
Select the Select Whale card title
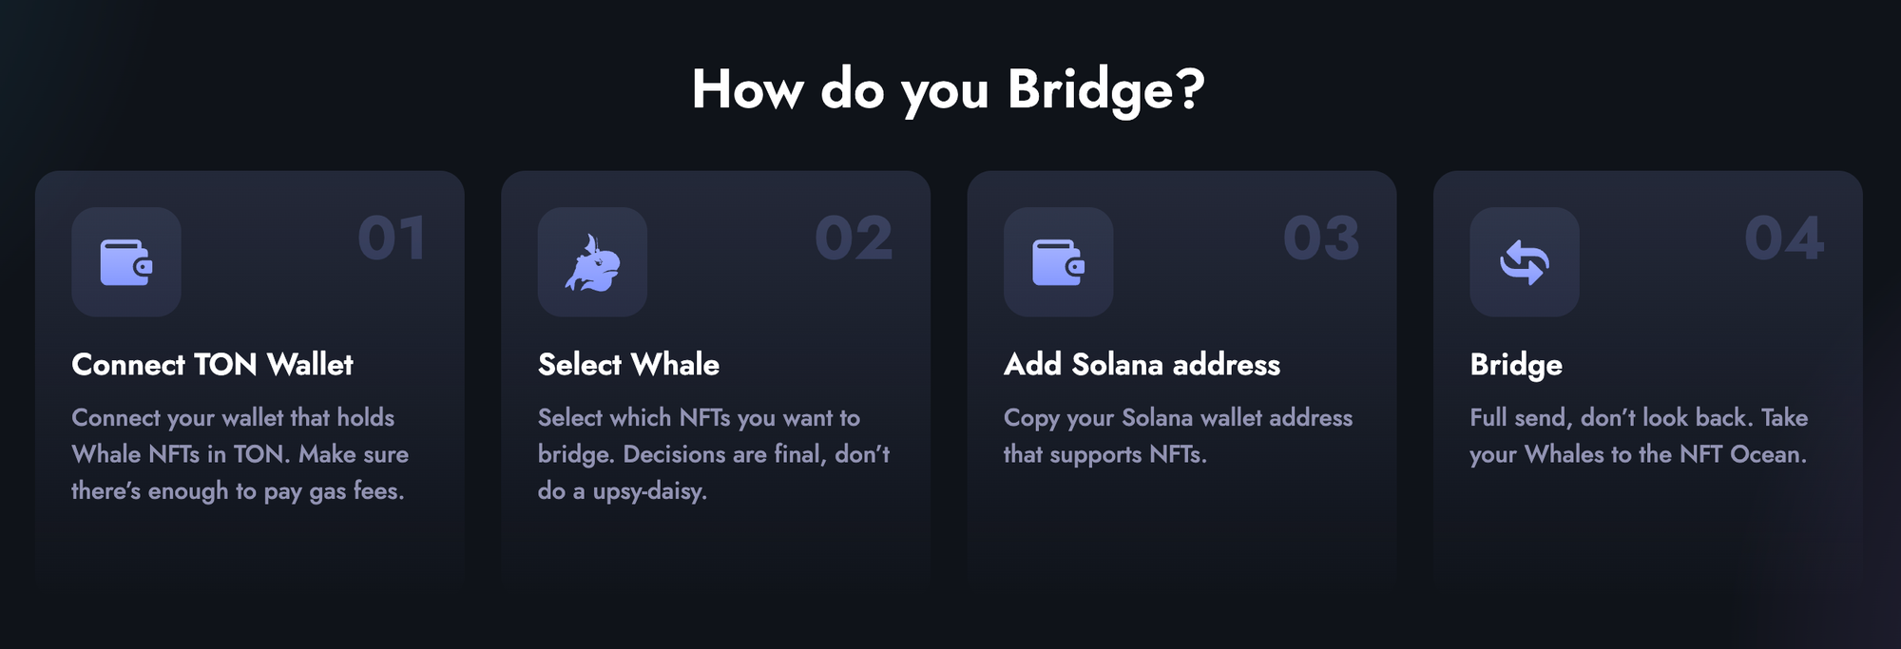click(x=628, y=365)
